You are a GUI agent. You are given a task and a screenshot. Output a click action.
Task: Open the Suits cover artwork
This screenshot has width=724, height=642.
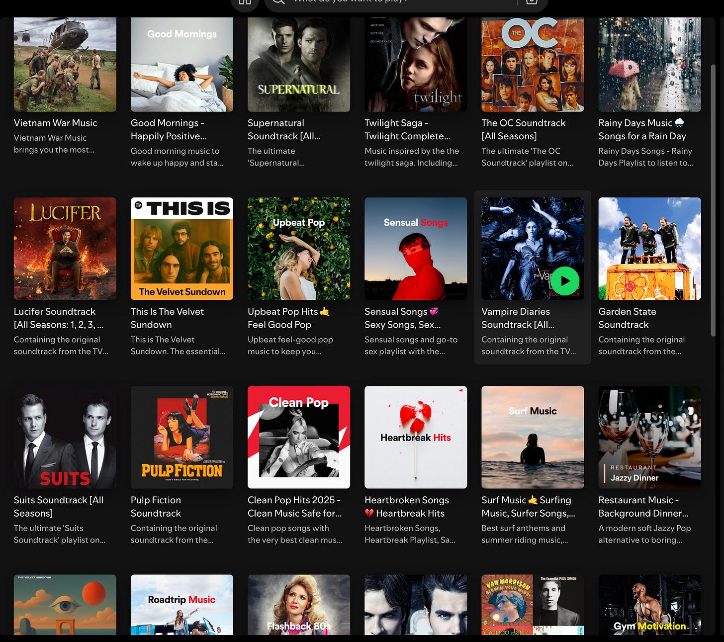coord(65,437)
